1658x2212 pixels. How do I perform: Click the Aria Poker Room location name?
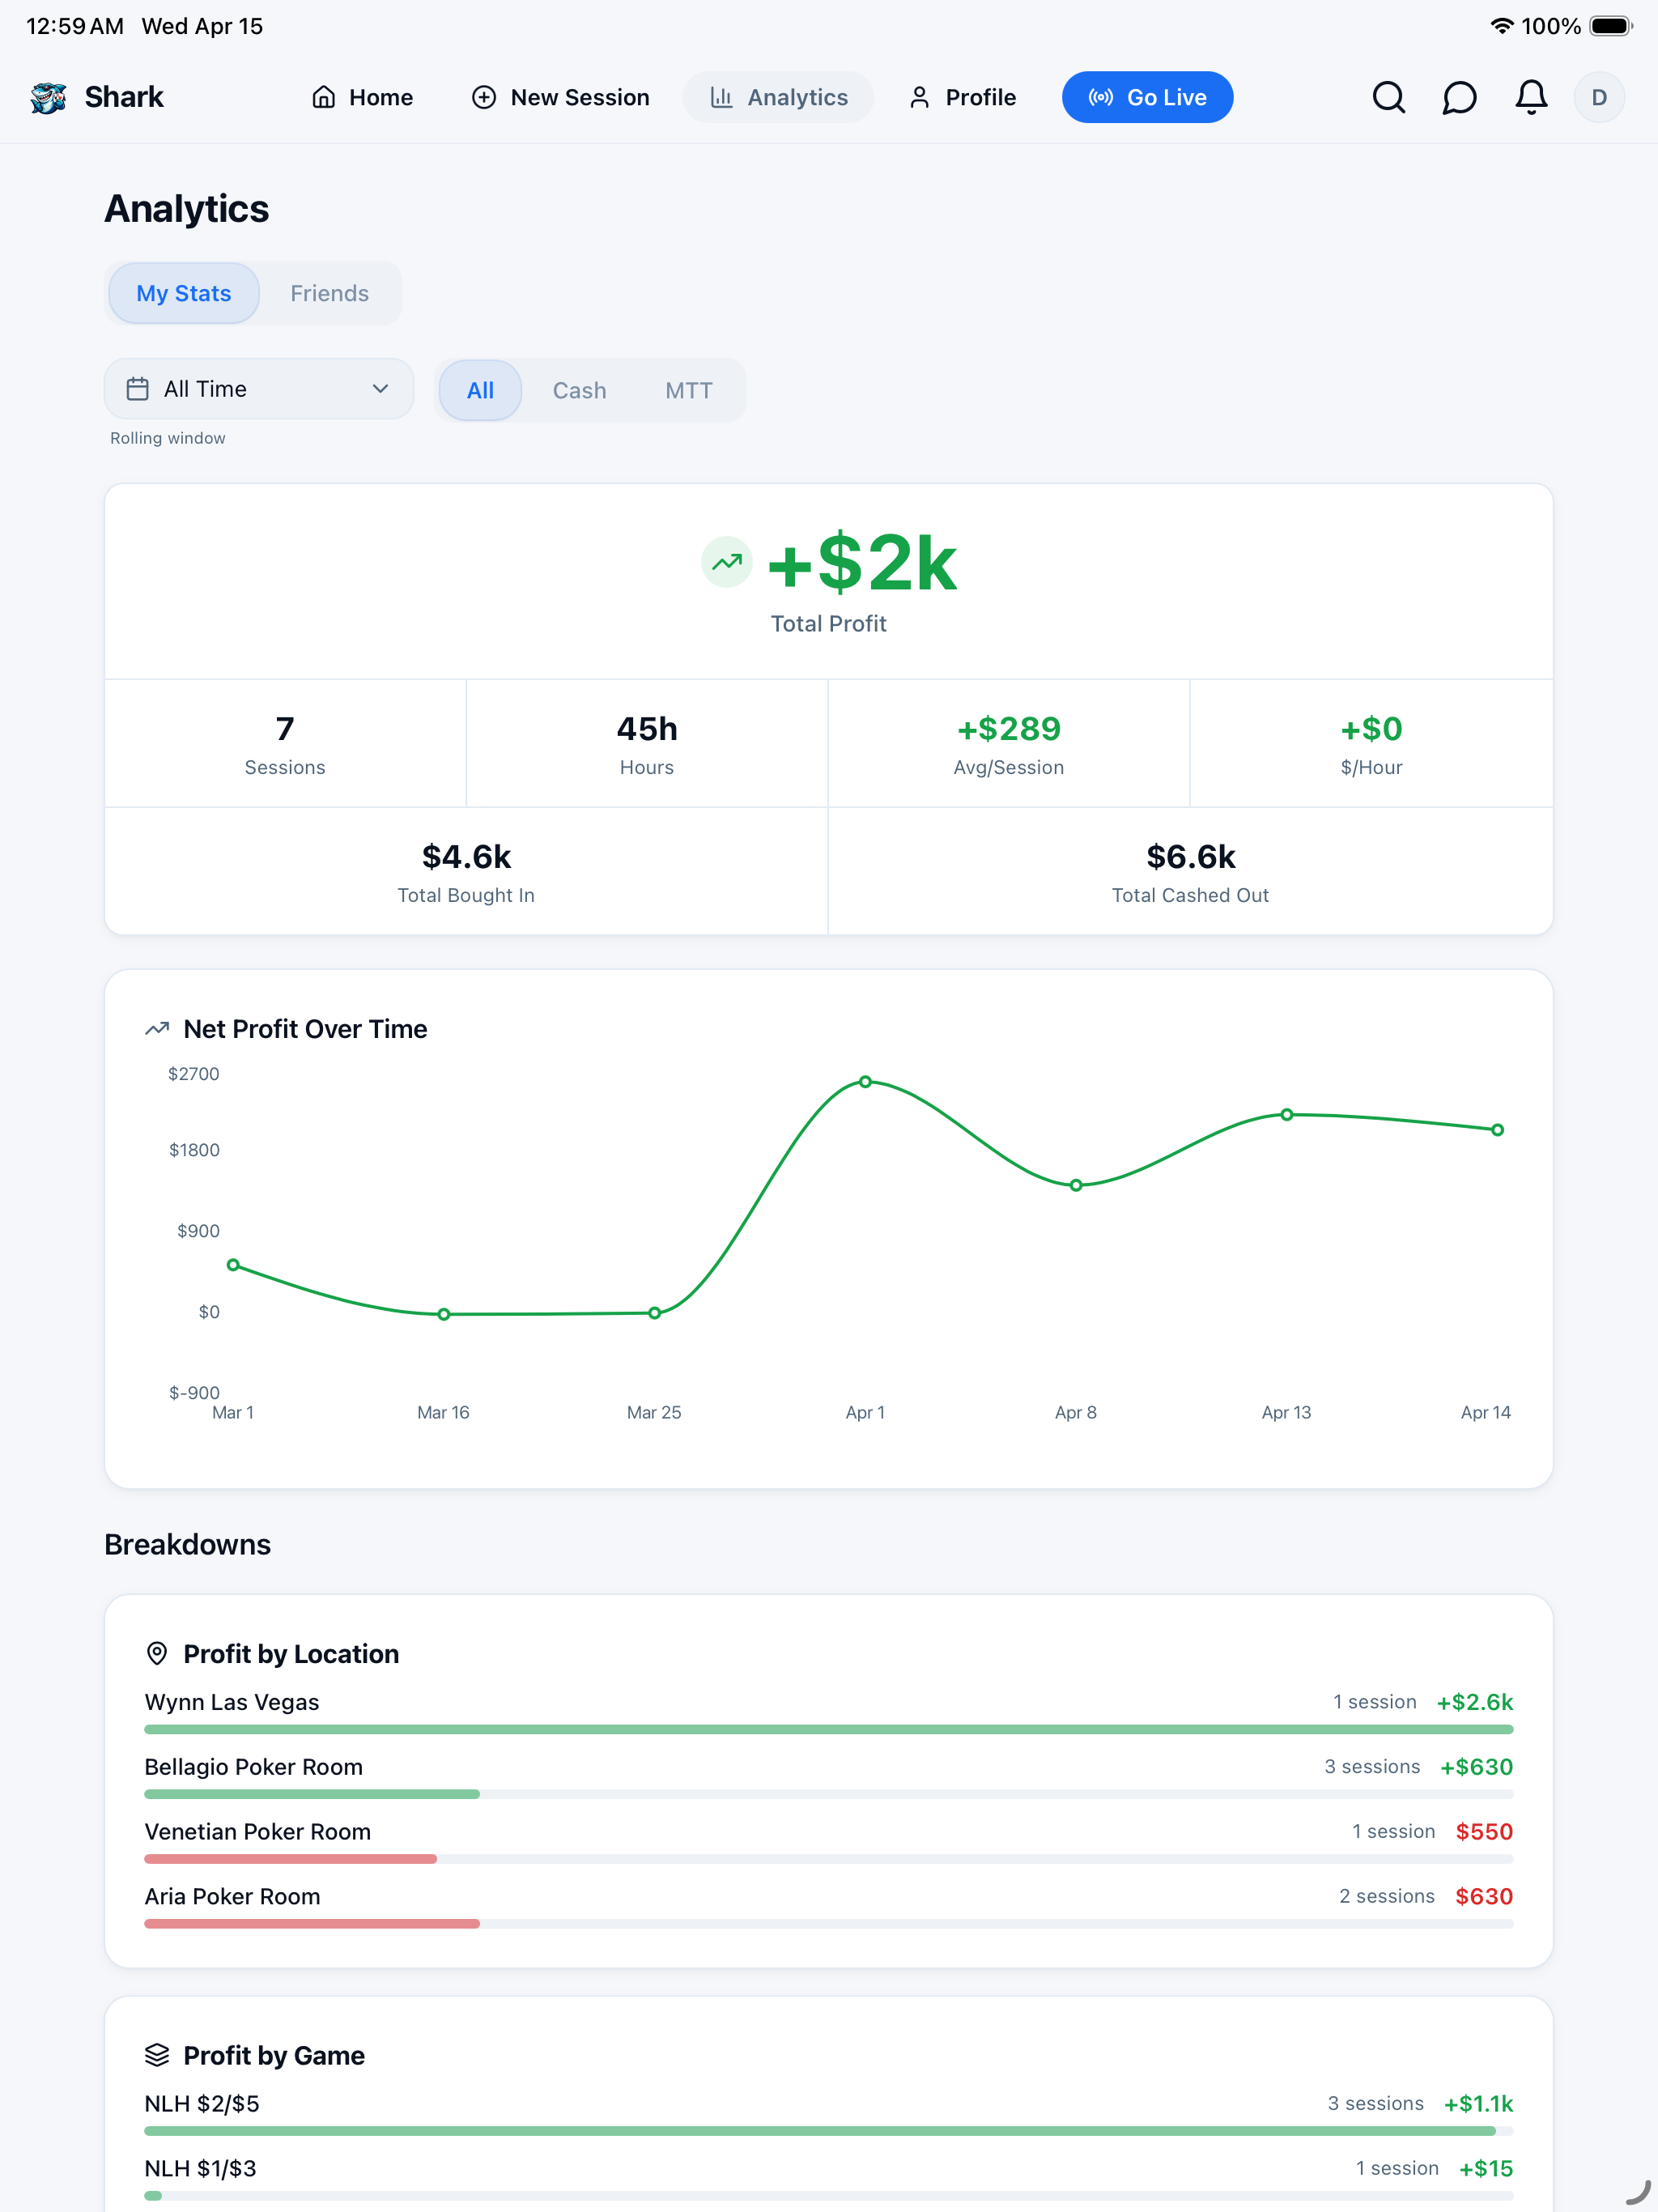pos(233,1897)
